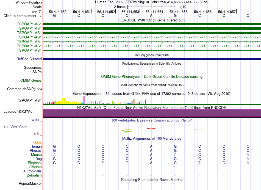261x190 pixels.
Task: Click the 'Short Genetic Variants from dbSNP' title
Action: (152, 85)
